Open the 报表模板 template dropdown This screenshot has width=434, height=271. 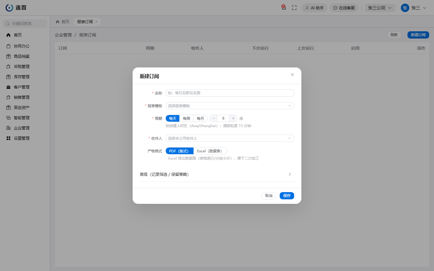(230, 106)
